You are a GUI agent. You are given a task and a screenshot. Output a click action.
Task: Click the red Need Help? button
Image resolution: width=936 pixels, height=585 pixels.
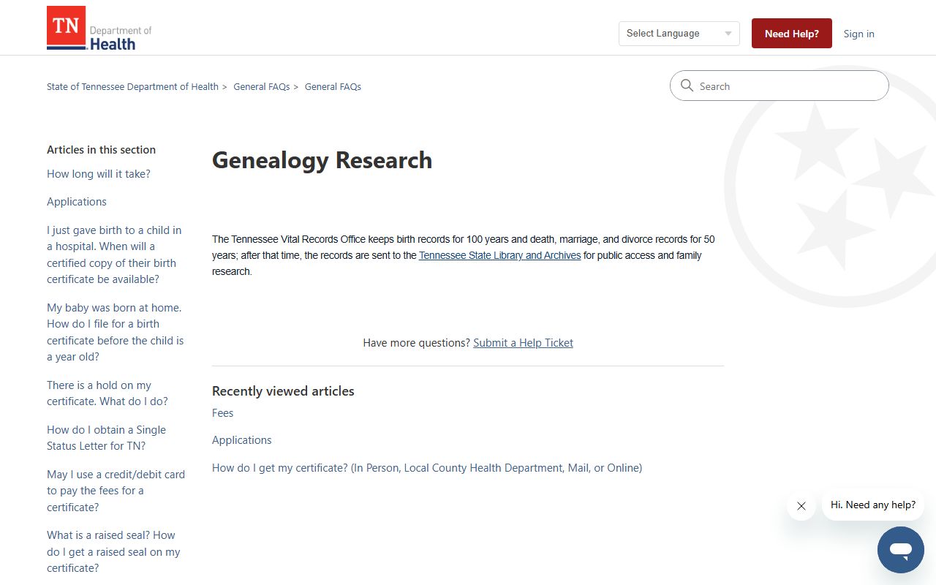pos(792,34)
